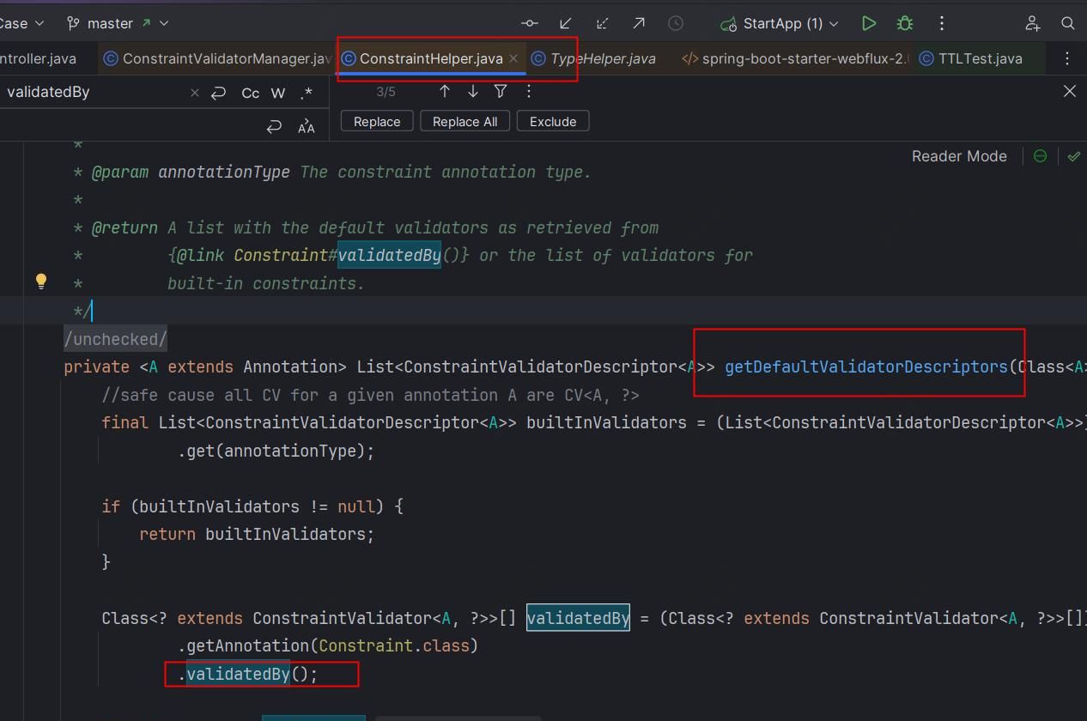The width and height of the screenshot is (1087, 721).
Task: Jump to next search occurrence arrow
Action: 472,91
